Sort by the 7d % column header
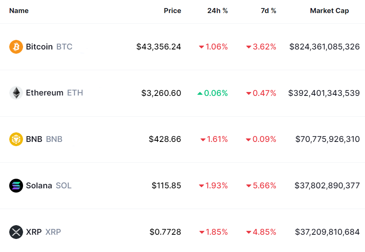This screenshot has height=252, width=365. click(x=268, y=11)
